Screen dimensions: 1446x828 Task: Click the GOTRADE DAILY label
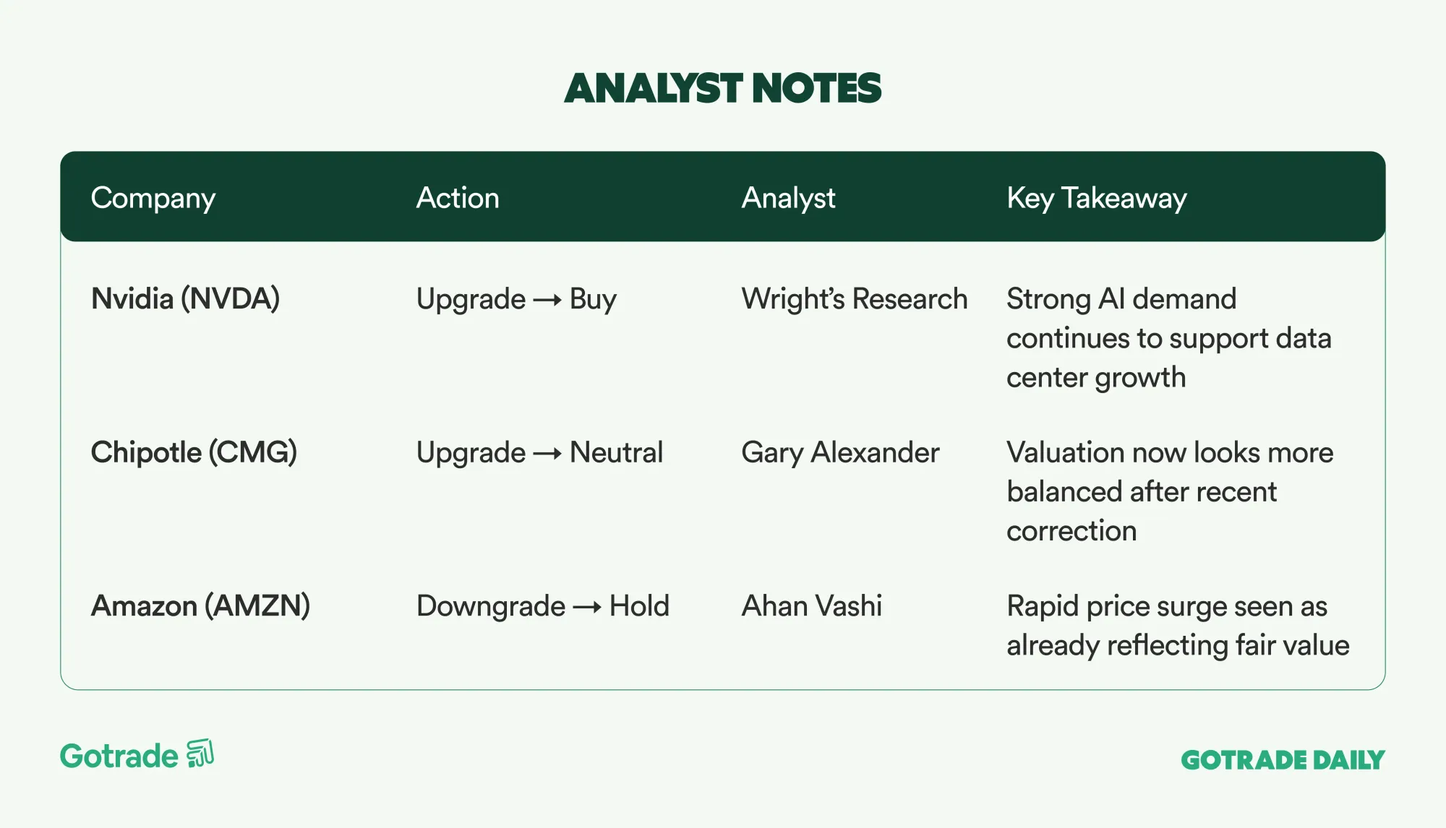(x=1283, y=759)
